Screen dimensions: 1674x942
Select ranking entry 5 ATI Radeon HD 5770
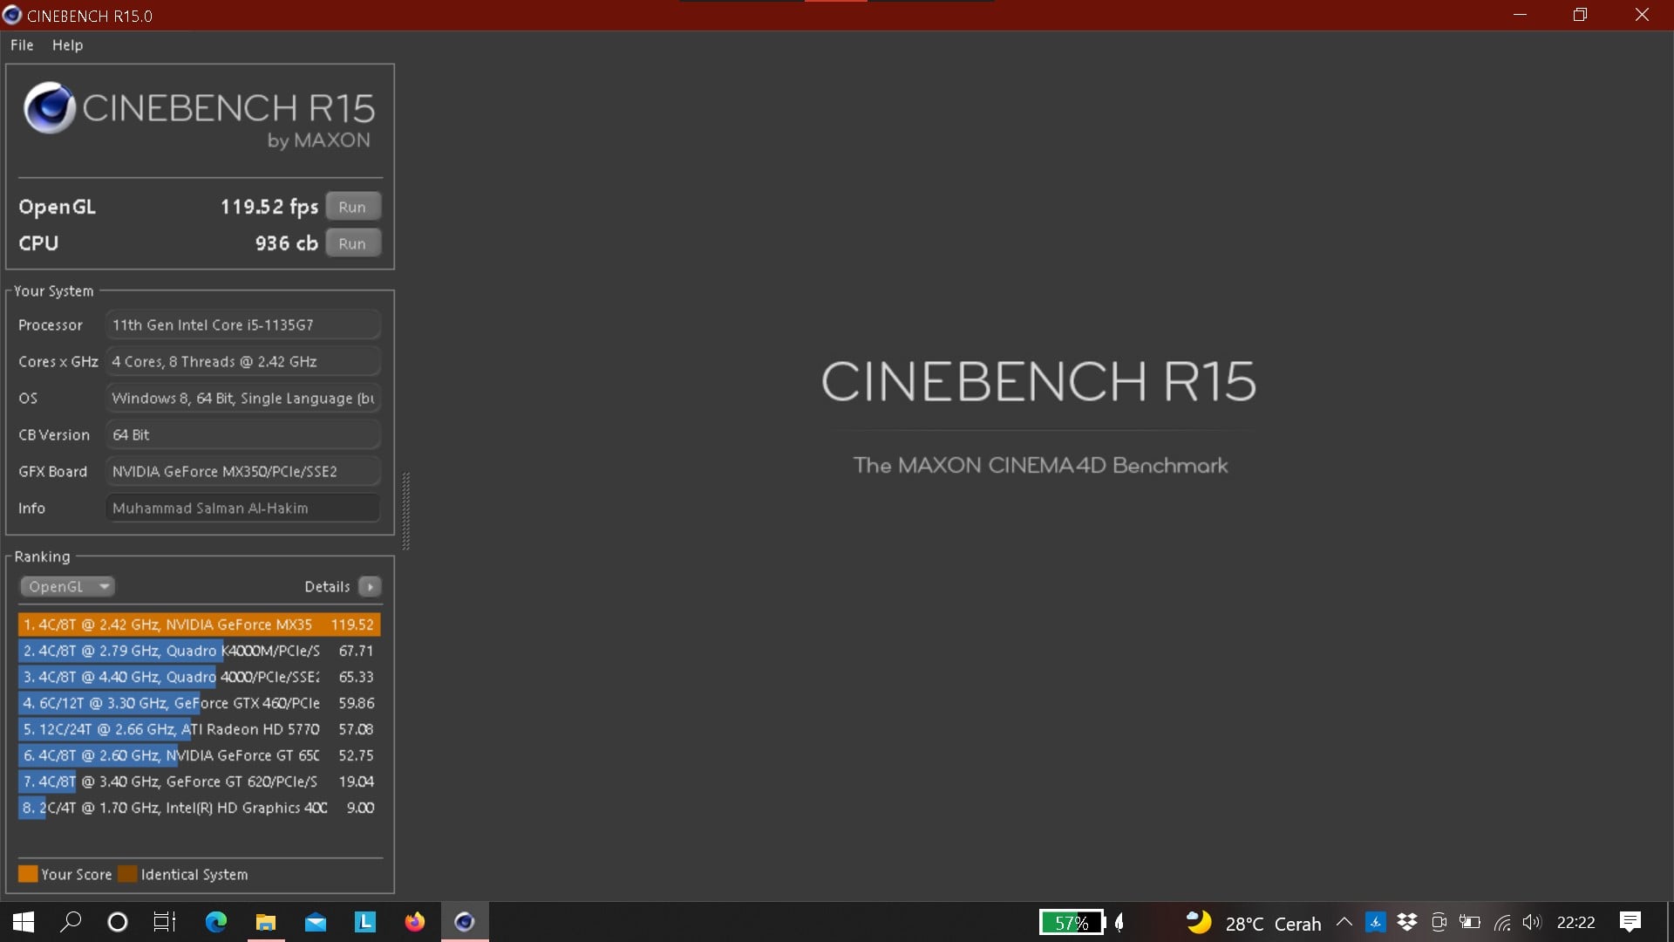(199, 729)
